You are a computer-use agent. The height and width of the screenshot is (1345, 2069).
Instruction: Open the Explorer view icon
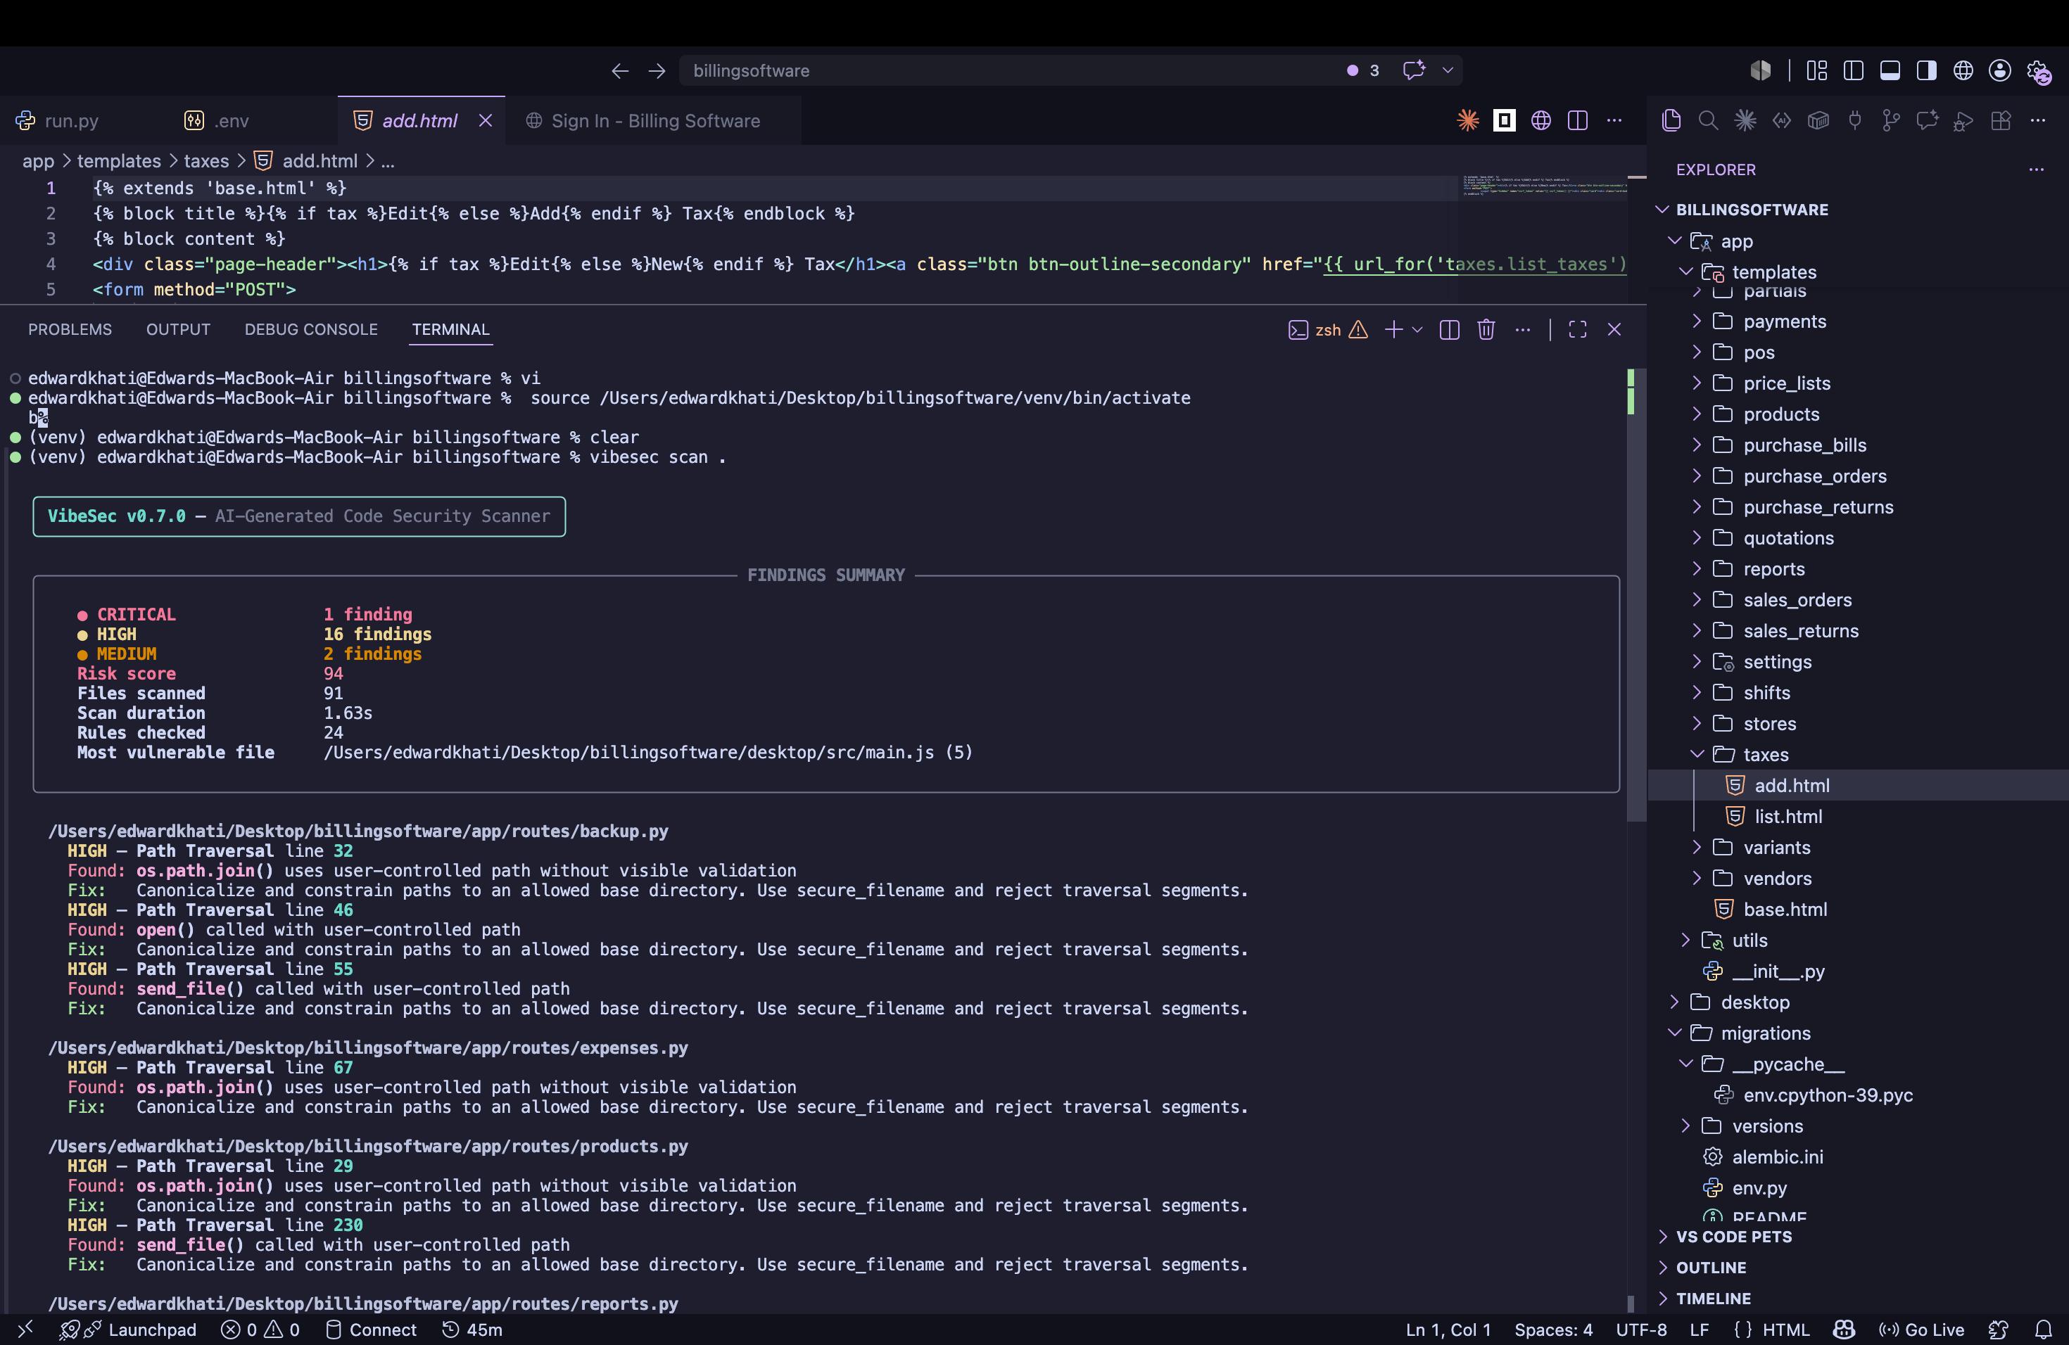[1671, 121]
